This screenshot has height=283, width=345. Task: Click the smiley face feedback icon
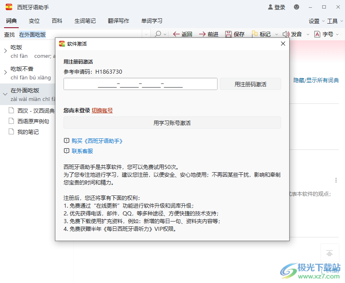pos(297,7)
